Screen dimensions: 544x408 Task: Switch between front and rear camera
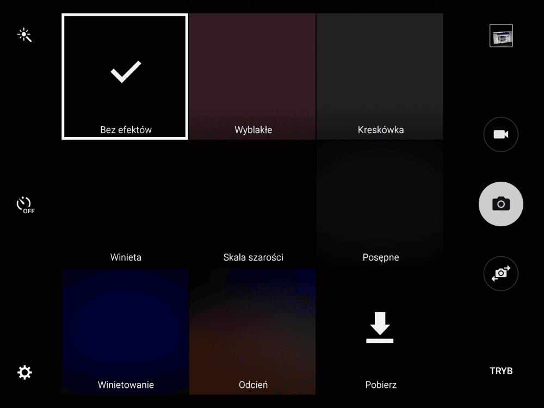501,274
